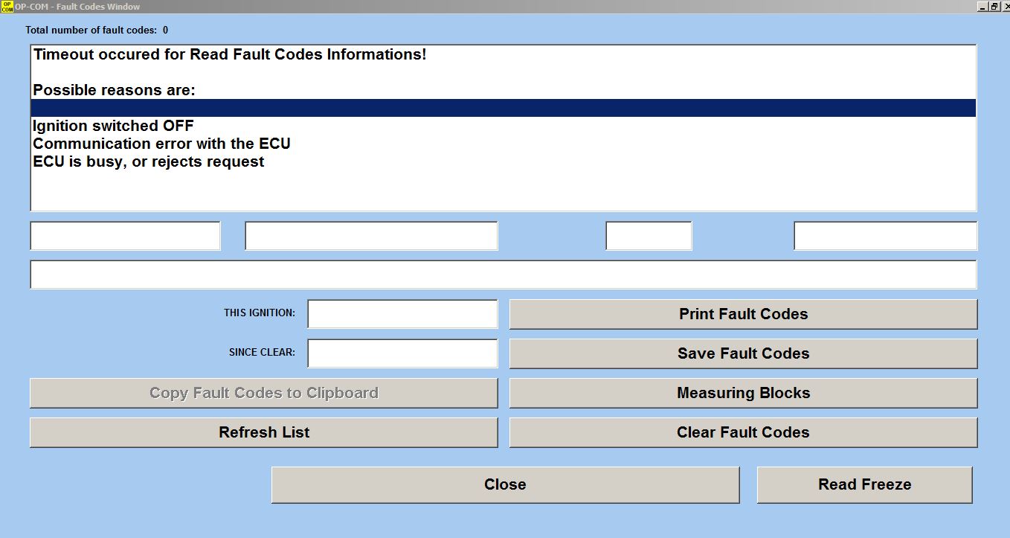Click Copy Fault Codes to Clipboard
This screenshot has height=538, width=1010.
263,393
